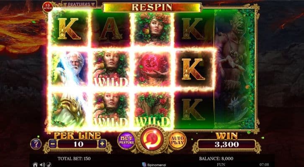Mute sound with the speaker icon

click(x=42, y=164)
